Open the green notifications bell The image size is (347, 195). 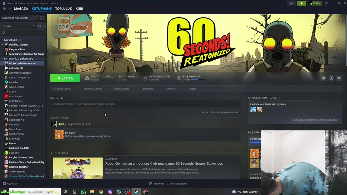tap(301, 4)
